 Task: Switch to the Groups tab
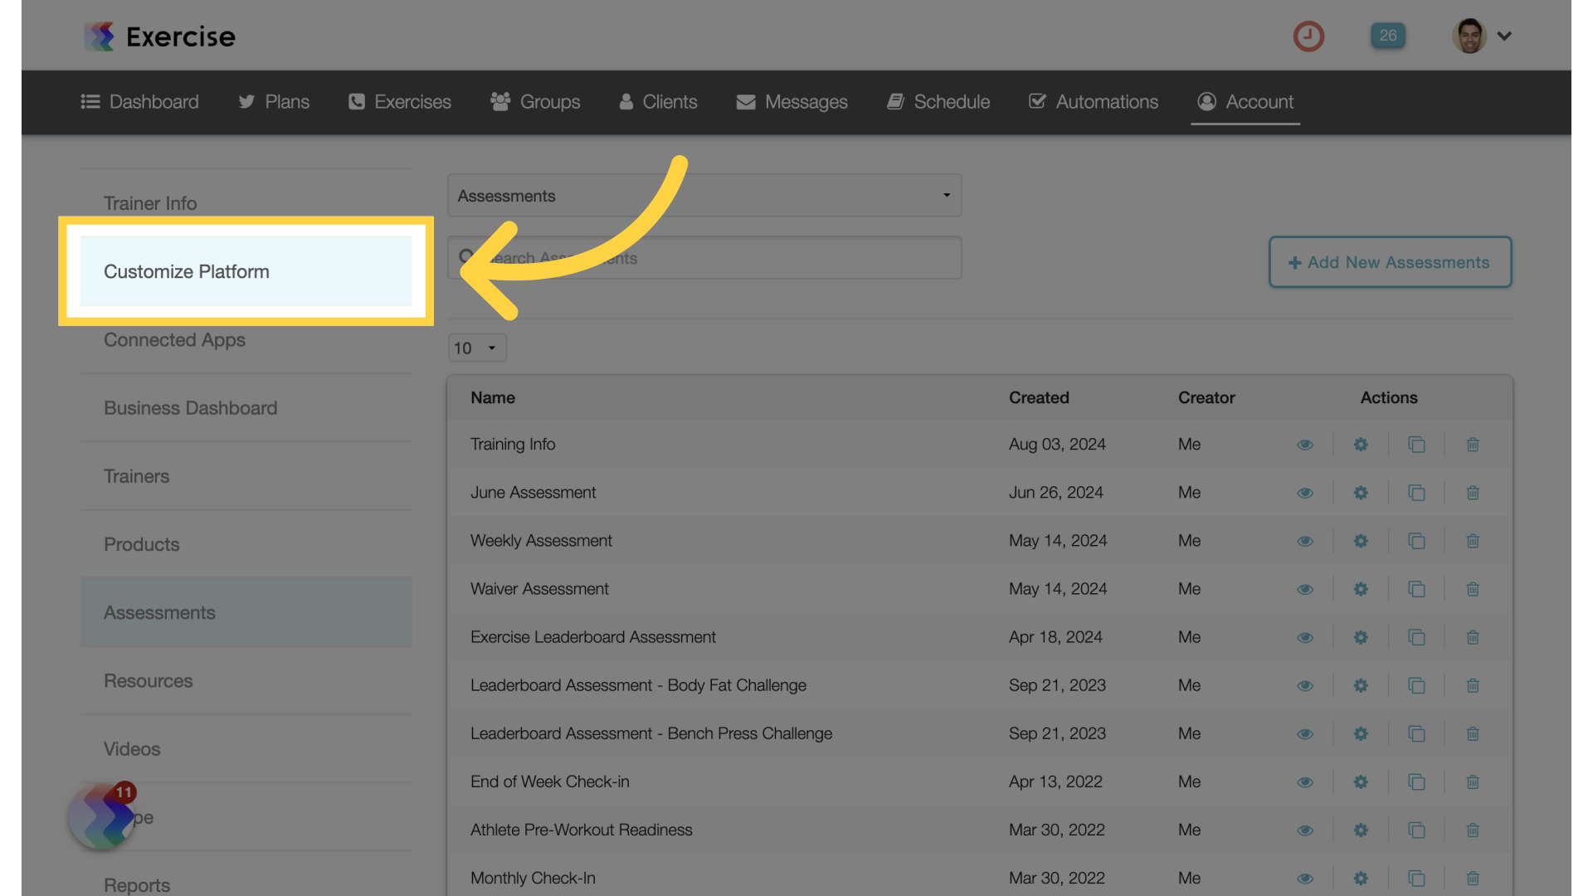[x=535, y=102]
